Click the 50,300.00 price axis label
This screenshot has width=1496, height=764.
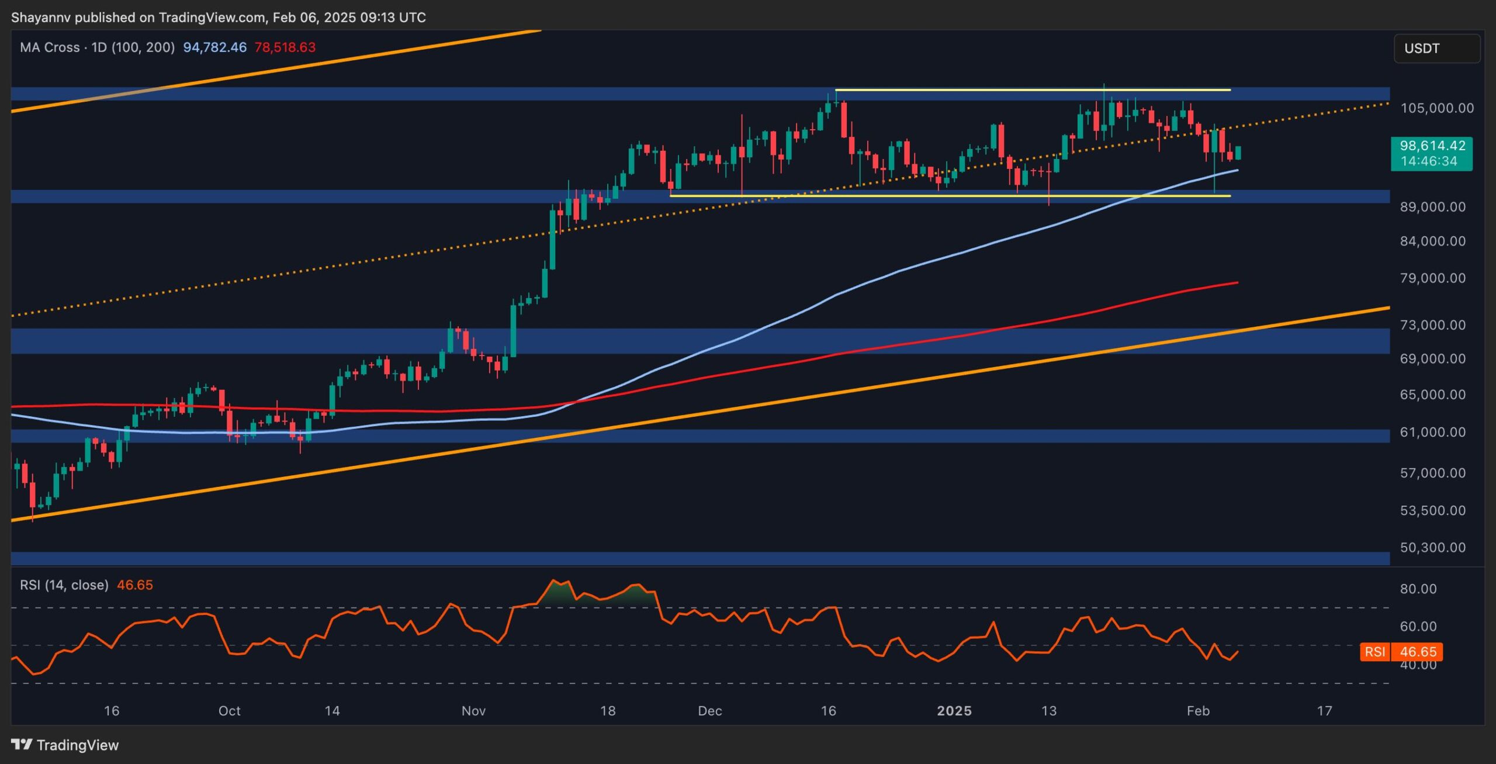(1432, 548)
